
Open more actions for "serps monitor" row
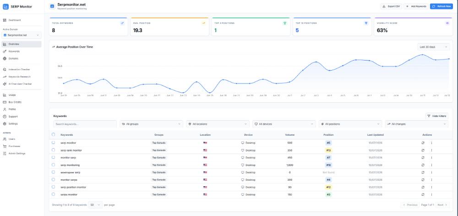click(431, 194)
